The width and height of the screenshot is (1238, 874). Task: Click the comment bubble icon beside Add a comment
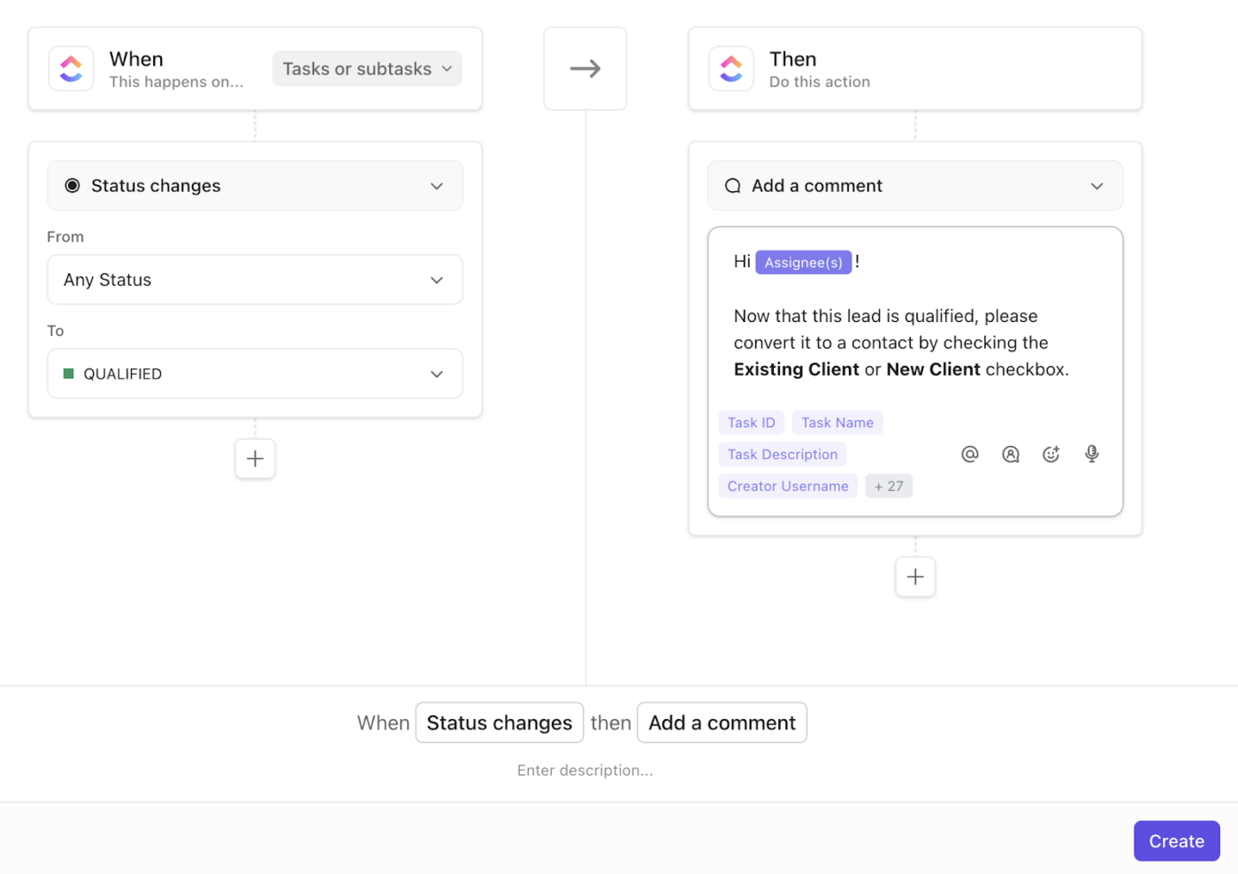[x=733, y=186]
